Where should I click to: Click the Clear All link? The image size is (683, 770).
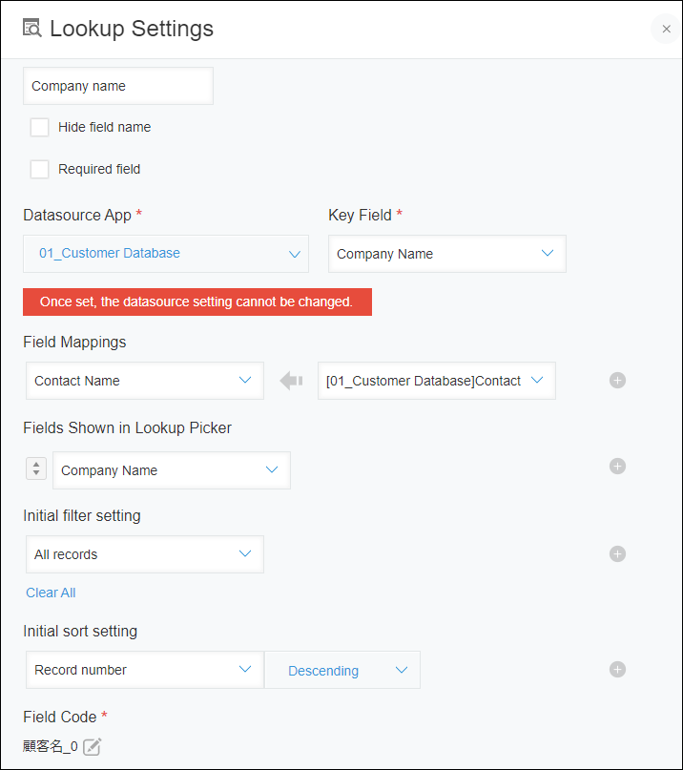tap(51, 592)
